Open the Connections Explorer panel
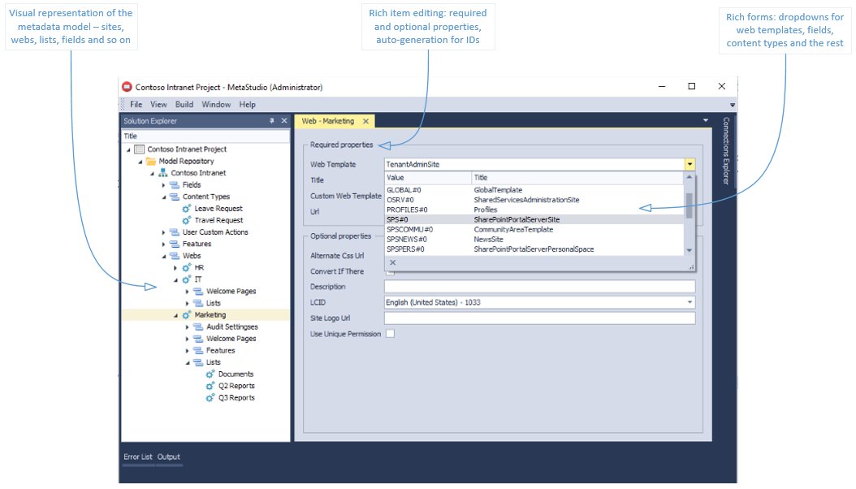856x489 pixels. tap(724, 154)
